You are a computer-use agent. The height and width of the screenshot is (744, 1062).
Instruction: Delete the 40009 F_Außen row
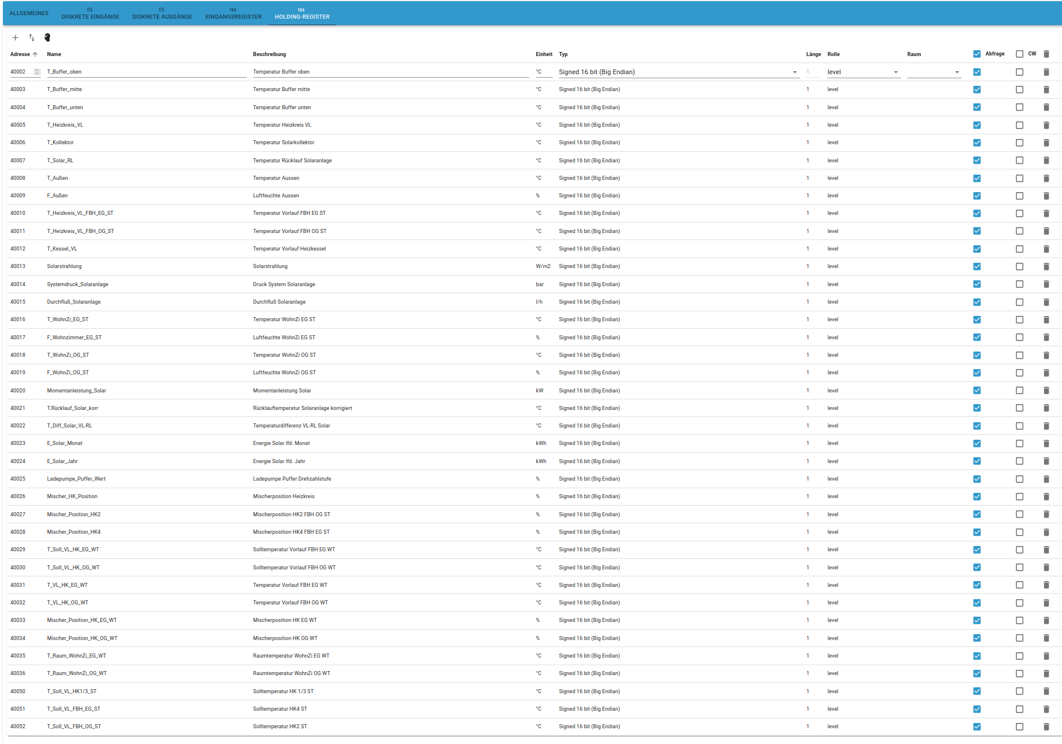point(1046,196)
